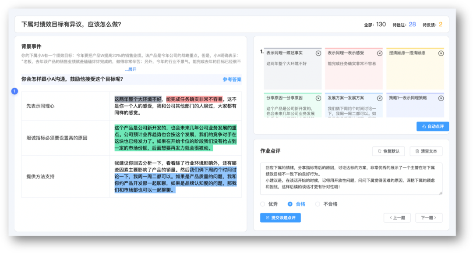Click red highlighted text 能完成任务确实非常不容易
Image resolution: width=473 pixels, height=253 pixels.
(194, 99)
